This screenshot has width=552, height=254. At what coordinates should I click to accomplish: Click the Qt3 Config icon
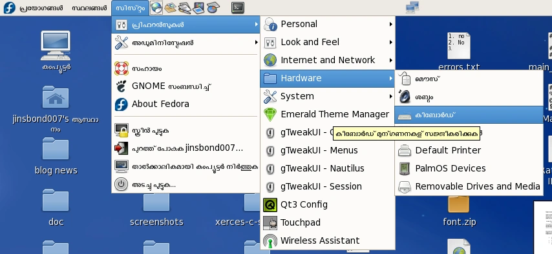point(270,204)
